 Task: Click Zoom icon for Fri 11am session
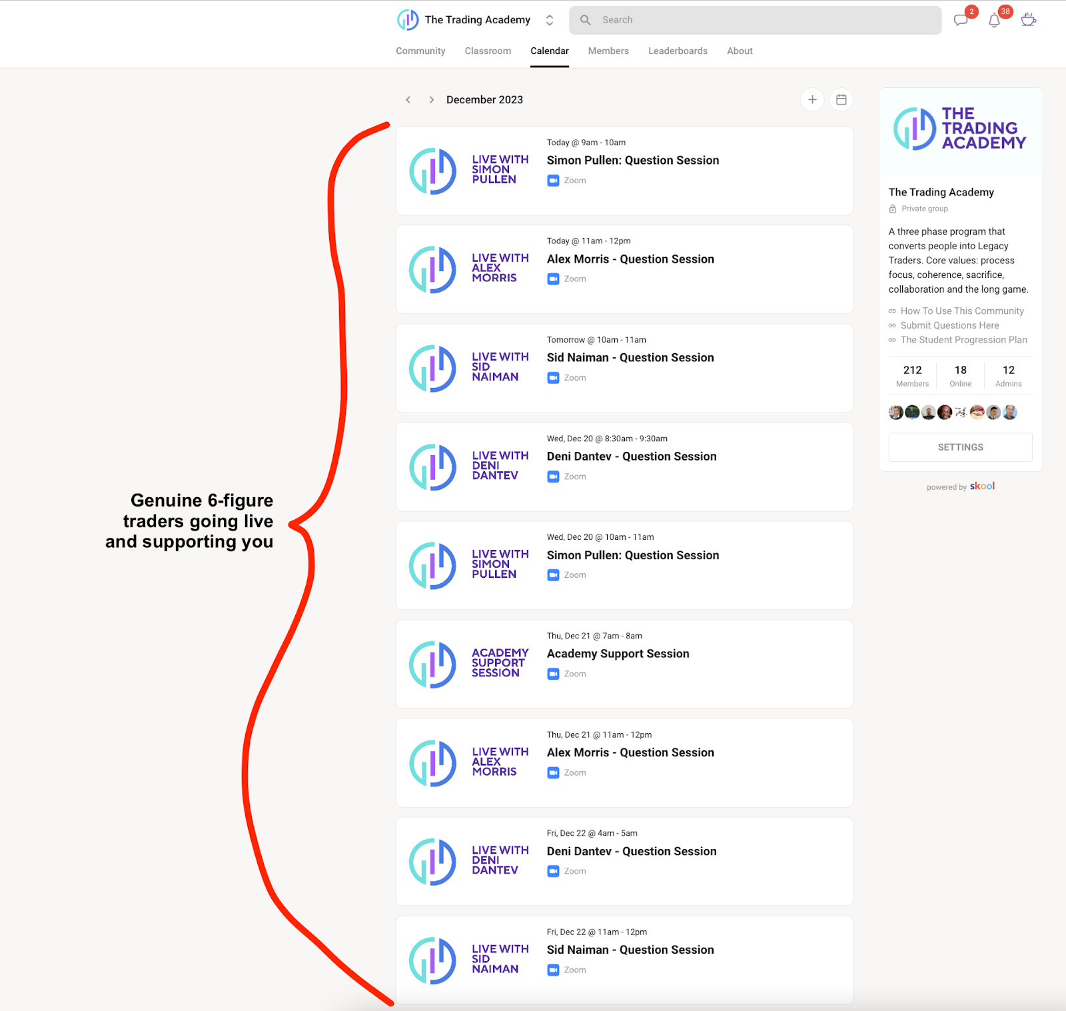pos(553,970)
